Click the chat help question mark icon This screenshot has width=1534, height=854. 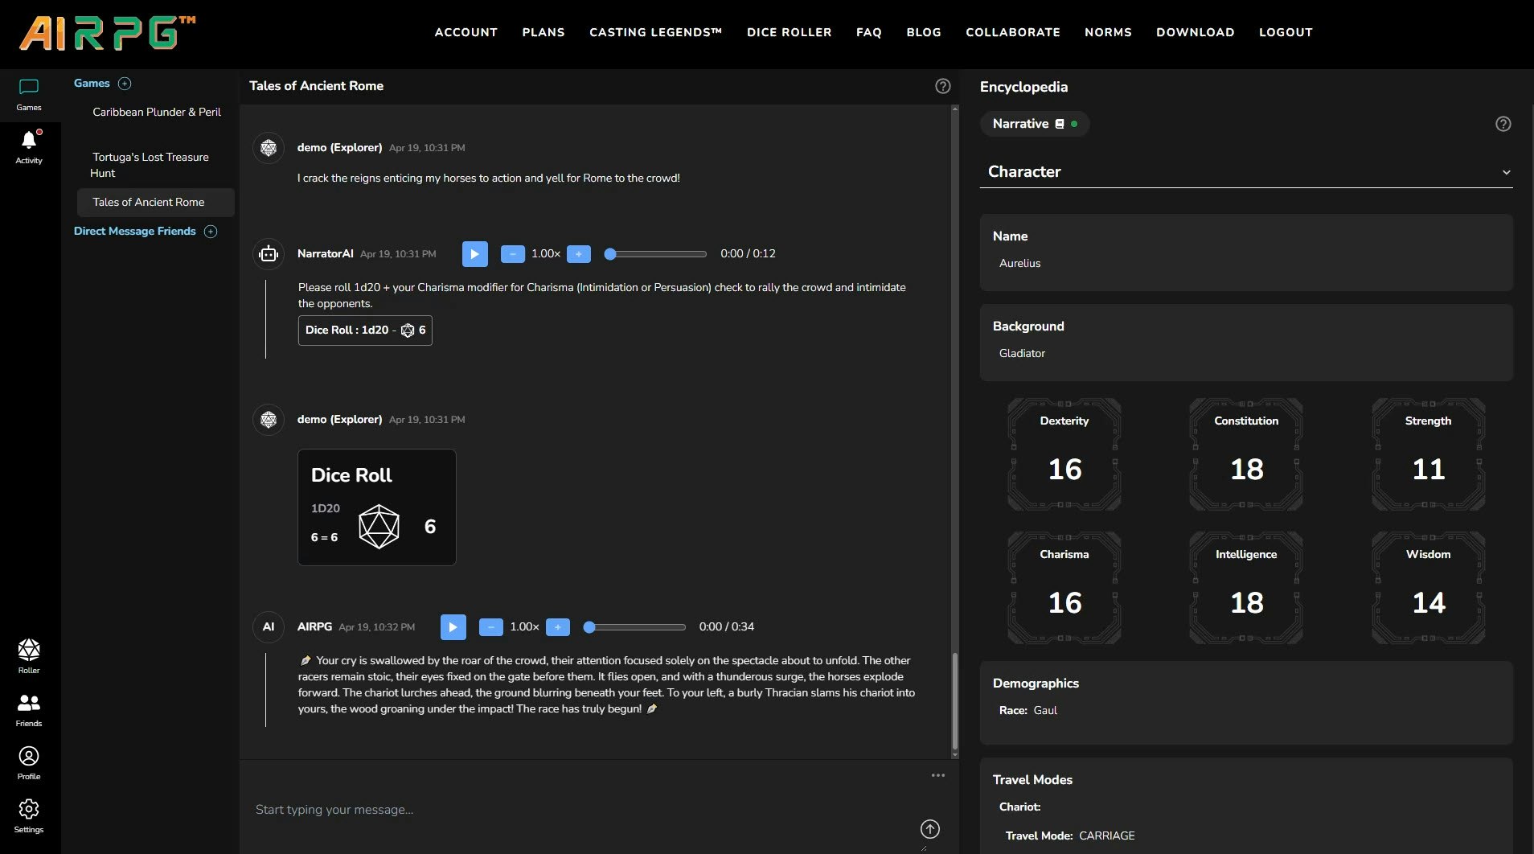click(943, 86)
